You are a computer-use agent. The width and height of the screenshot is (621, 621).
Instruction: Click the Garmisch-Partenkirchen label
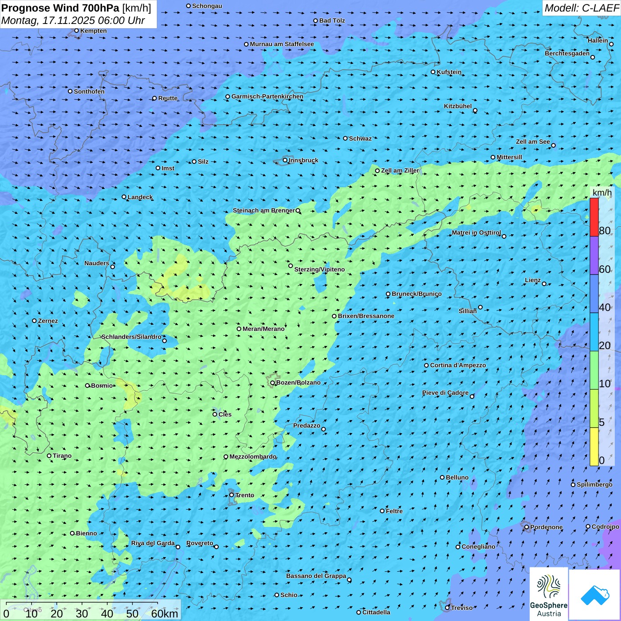click(267, 96)
